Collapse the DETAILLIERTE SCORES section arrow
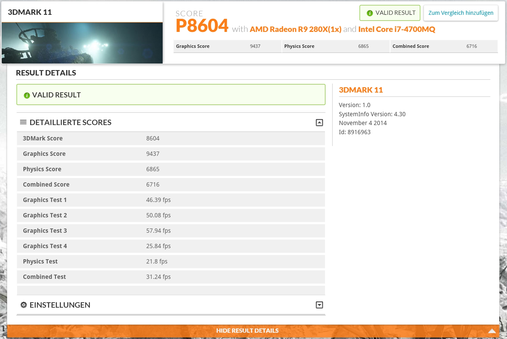Screen dimensions: 507x339 (319, 122)
